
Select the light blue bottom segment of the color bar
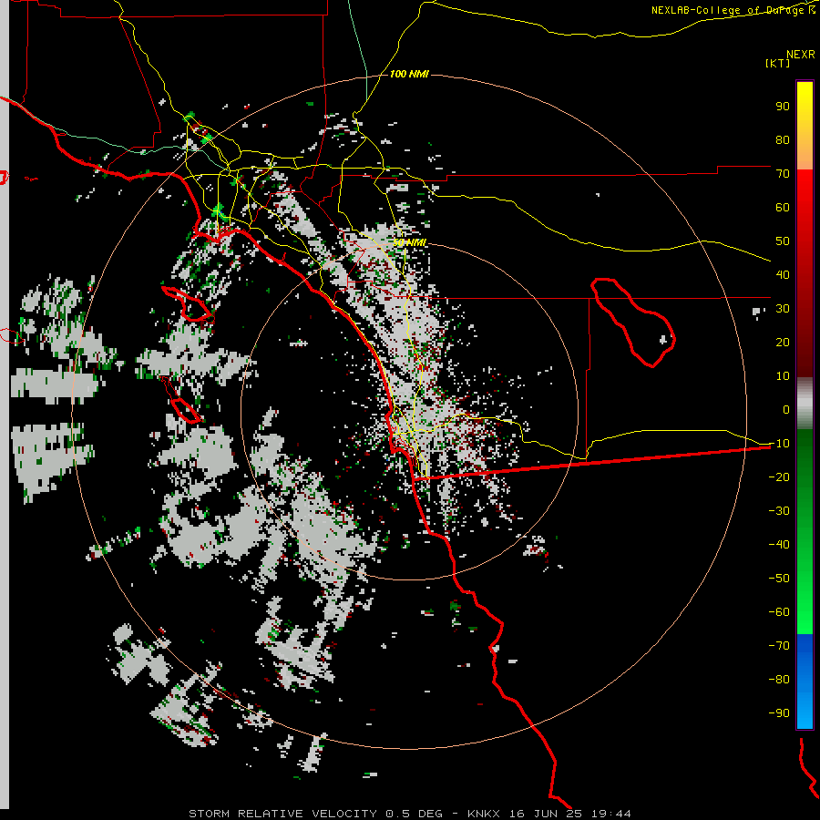pyautogui.click(x=805, y=709)
